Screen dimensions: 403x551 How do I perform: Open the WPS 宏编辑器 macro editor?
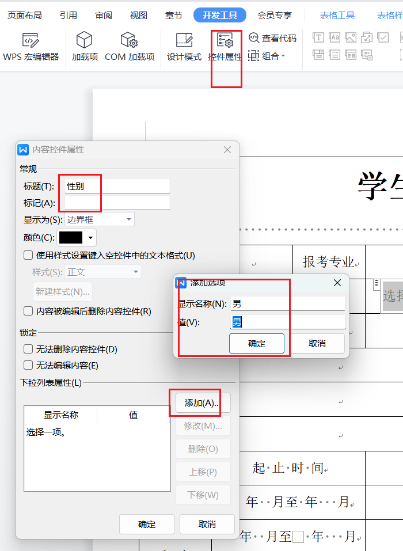(x=31, y=47)
